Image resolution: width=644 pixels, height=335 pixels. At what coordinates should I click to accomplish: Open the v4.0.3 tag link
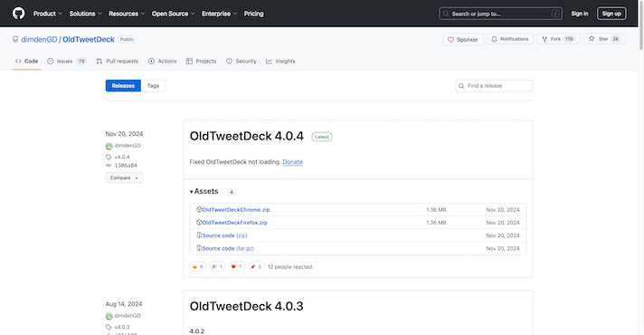coord(122,327)
